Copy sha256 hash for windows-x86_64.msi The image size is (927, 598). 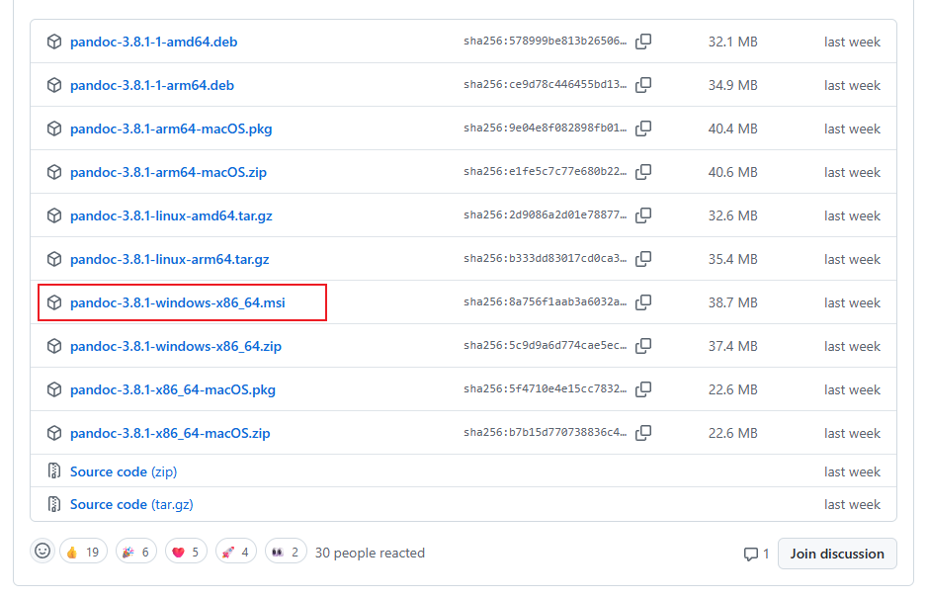coord(643,302)
